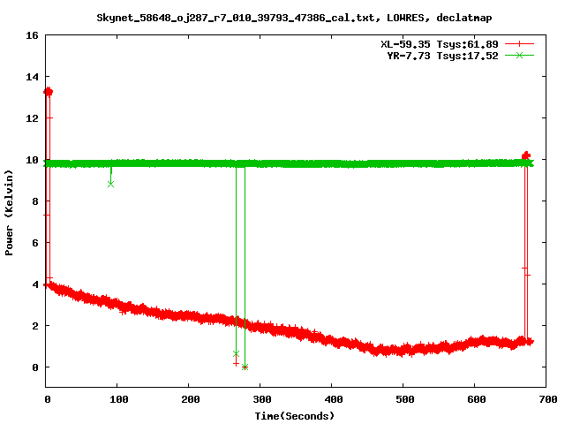Click x-axis tick label 300
This screenshot has height=424, width=565.
(262, 399)
